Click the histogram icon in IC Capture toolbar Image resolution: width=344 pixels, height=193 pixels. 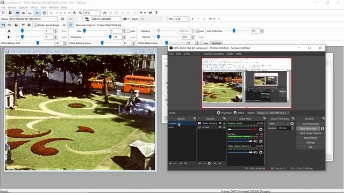[30, 13]
